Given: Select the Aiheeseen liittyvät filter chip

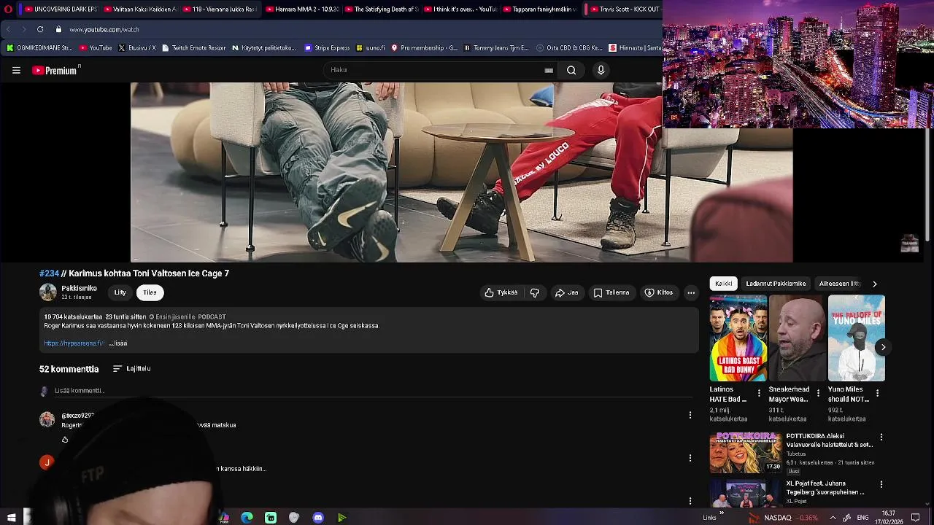Looking at the screenshot, I should [x=841, y=284].
